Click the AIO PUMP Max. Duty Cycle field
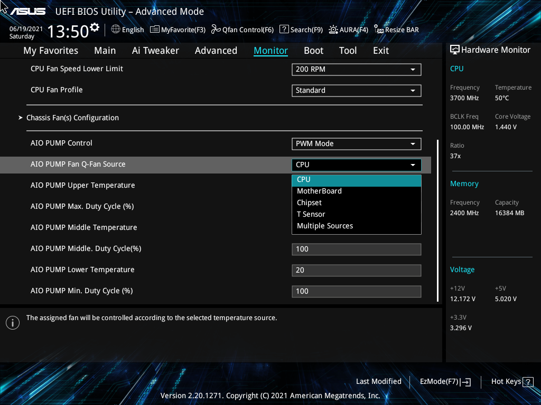 tap(356, 206)
